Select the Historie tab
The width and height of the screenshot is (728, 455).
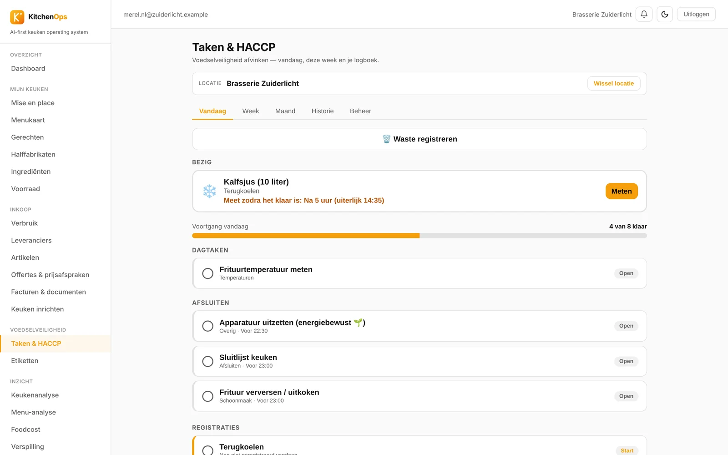point(323,111)
